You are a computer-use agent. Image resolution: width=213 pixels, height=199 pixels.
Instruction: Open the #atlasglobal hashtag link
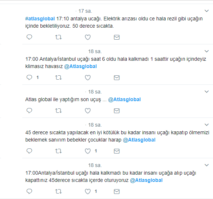40,19
